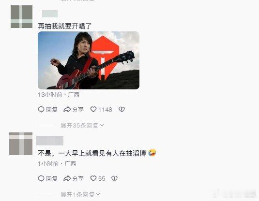Viewport: 259px width, 201px height.
Task: Click chevron next to 35条回复
Action: click(102, 125)
